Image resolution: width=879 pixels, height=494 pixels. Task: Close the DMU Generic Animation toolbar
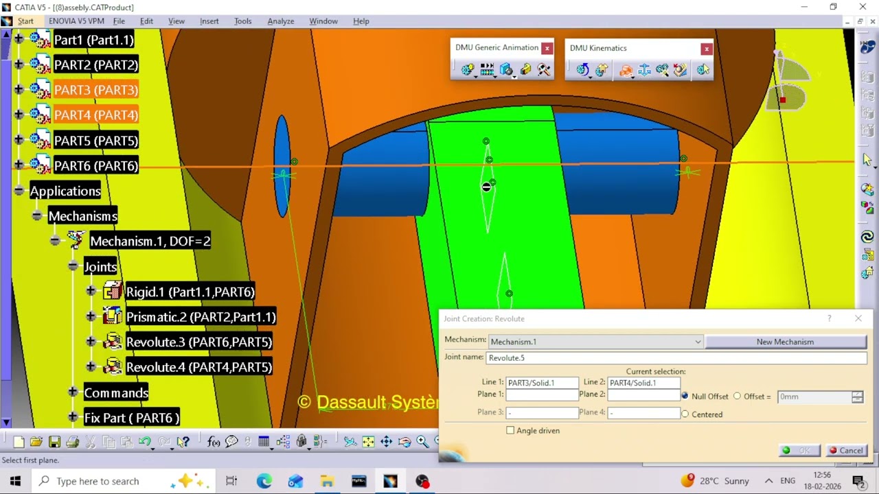547,48
